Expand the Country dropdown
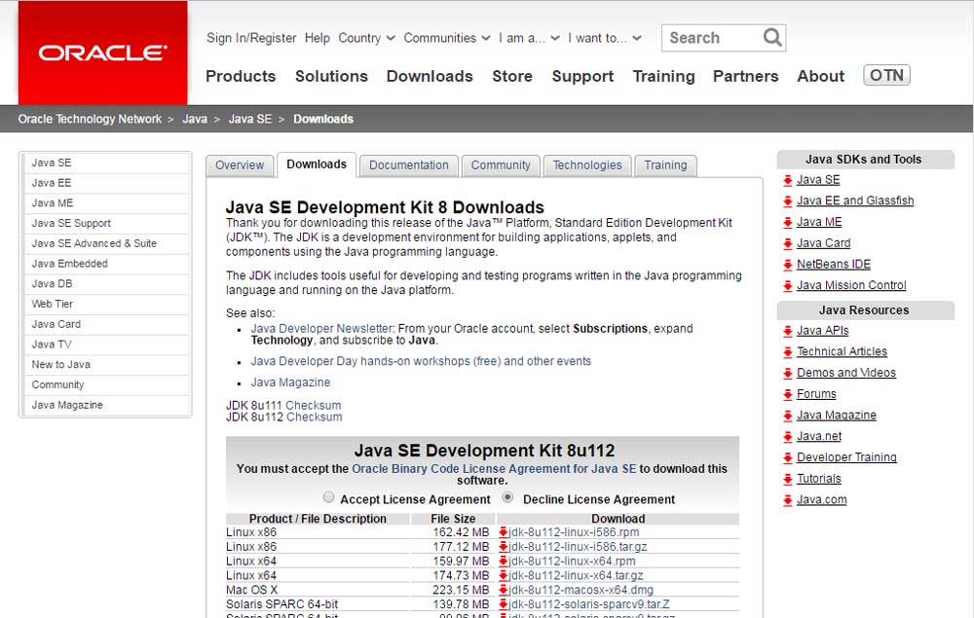The image size is (974, 618). pos(366,38)
